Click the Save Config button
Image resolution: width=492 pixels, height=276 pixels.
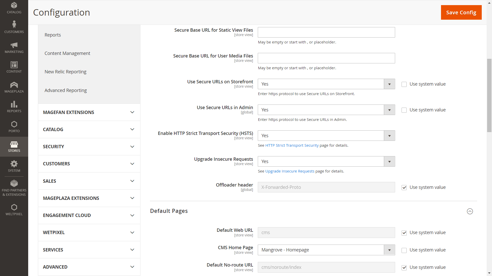coord(461,12)
